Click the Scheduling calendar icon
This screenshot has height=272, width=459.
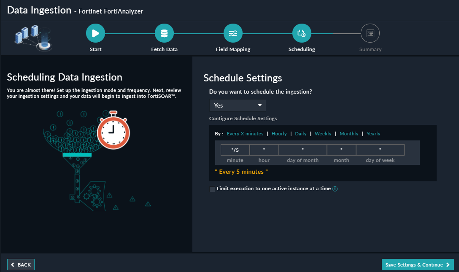(302, 33)
